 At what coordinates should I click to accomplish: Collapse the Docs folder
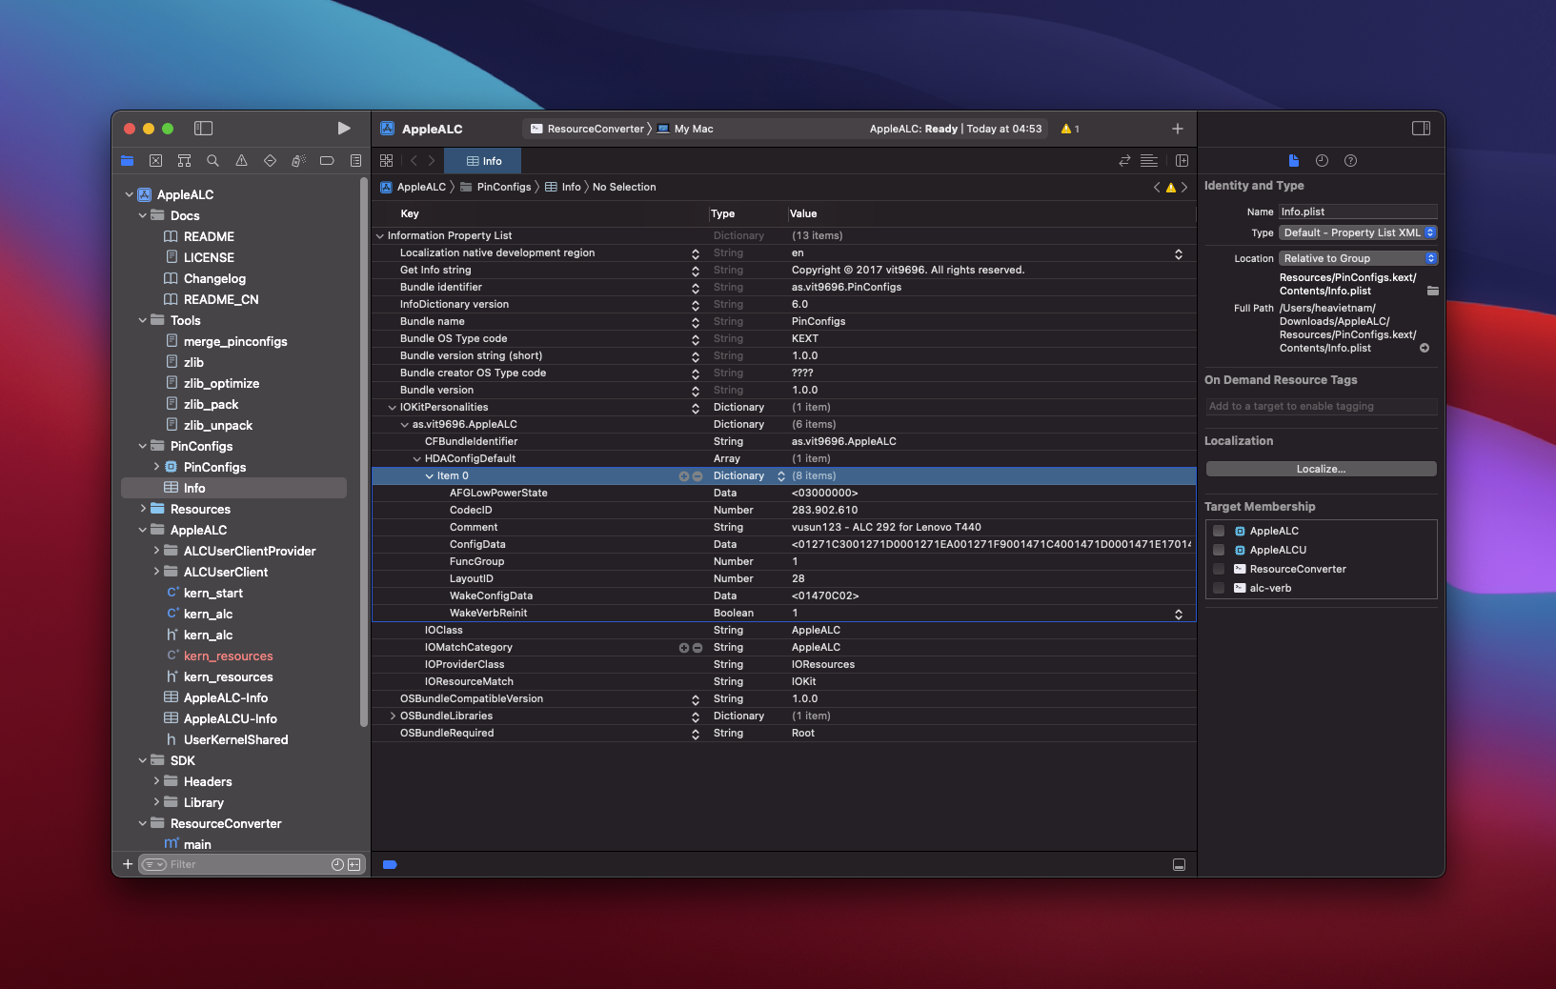click(x=143, y=216)
